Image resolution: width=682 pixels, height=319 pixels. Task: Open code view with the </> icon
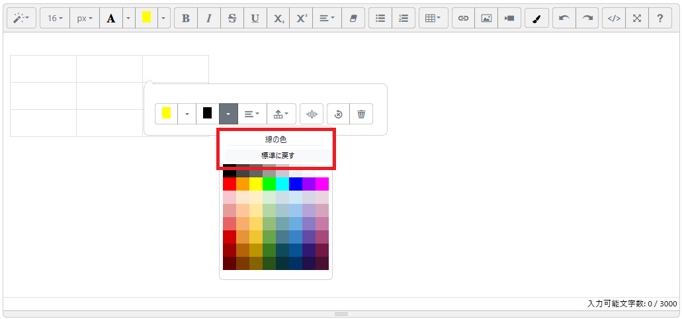point(614,19)
